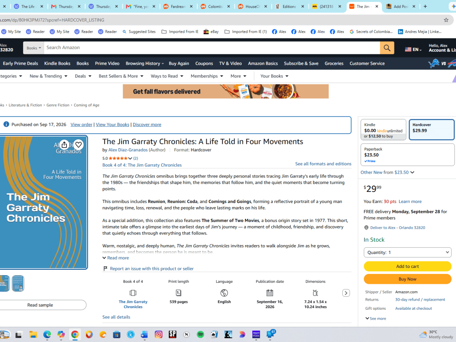Image resolution: width=456 pixels, height=342 pixels.
Task: Open the New & Trending dropdown
Action: 48,76
